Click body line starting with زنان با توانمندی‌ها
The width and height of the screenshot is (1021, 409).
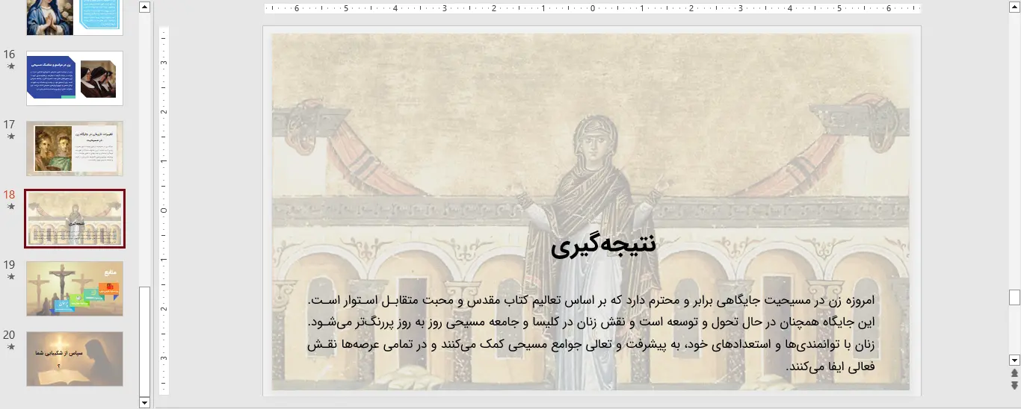pos(590,345)
